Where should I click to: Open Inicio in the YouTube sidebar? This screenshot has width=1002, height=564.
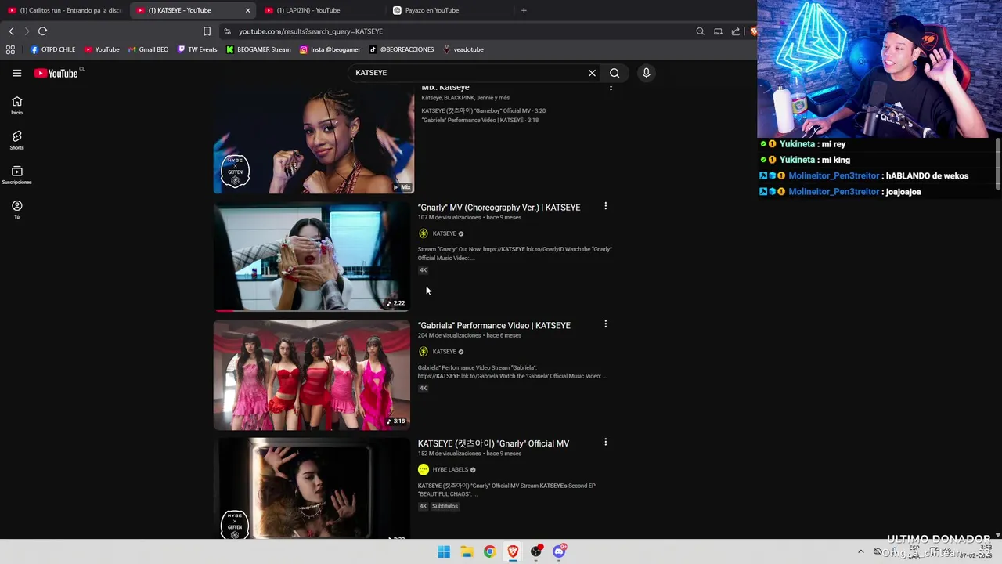16,105
